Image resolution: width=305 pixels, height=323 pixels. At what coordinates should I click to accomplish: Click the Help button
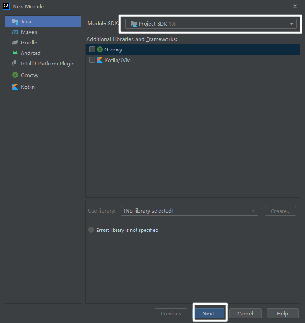coord(282,313)
